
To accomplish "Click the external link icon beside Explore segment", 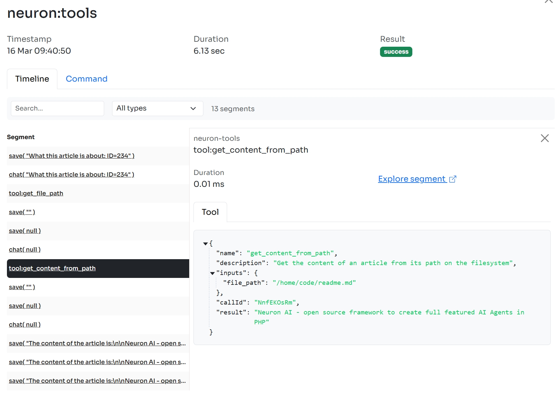I will (x=453, y=179).
